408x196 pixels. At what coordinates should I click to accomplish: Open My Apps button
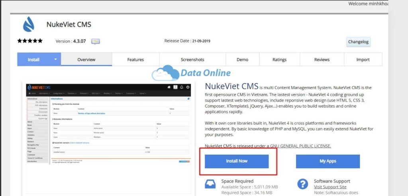[328, 161]
